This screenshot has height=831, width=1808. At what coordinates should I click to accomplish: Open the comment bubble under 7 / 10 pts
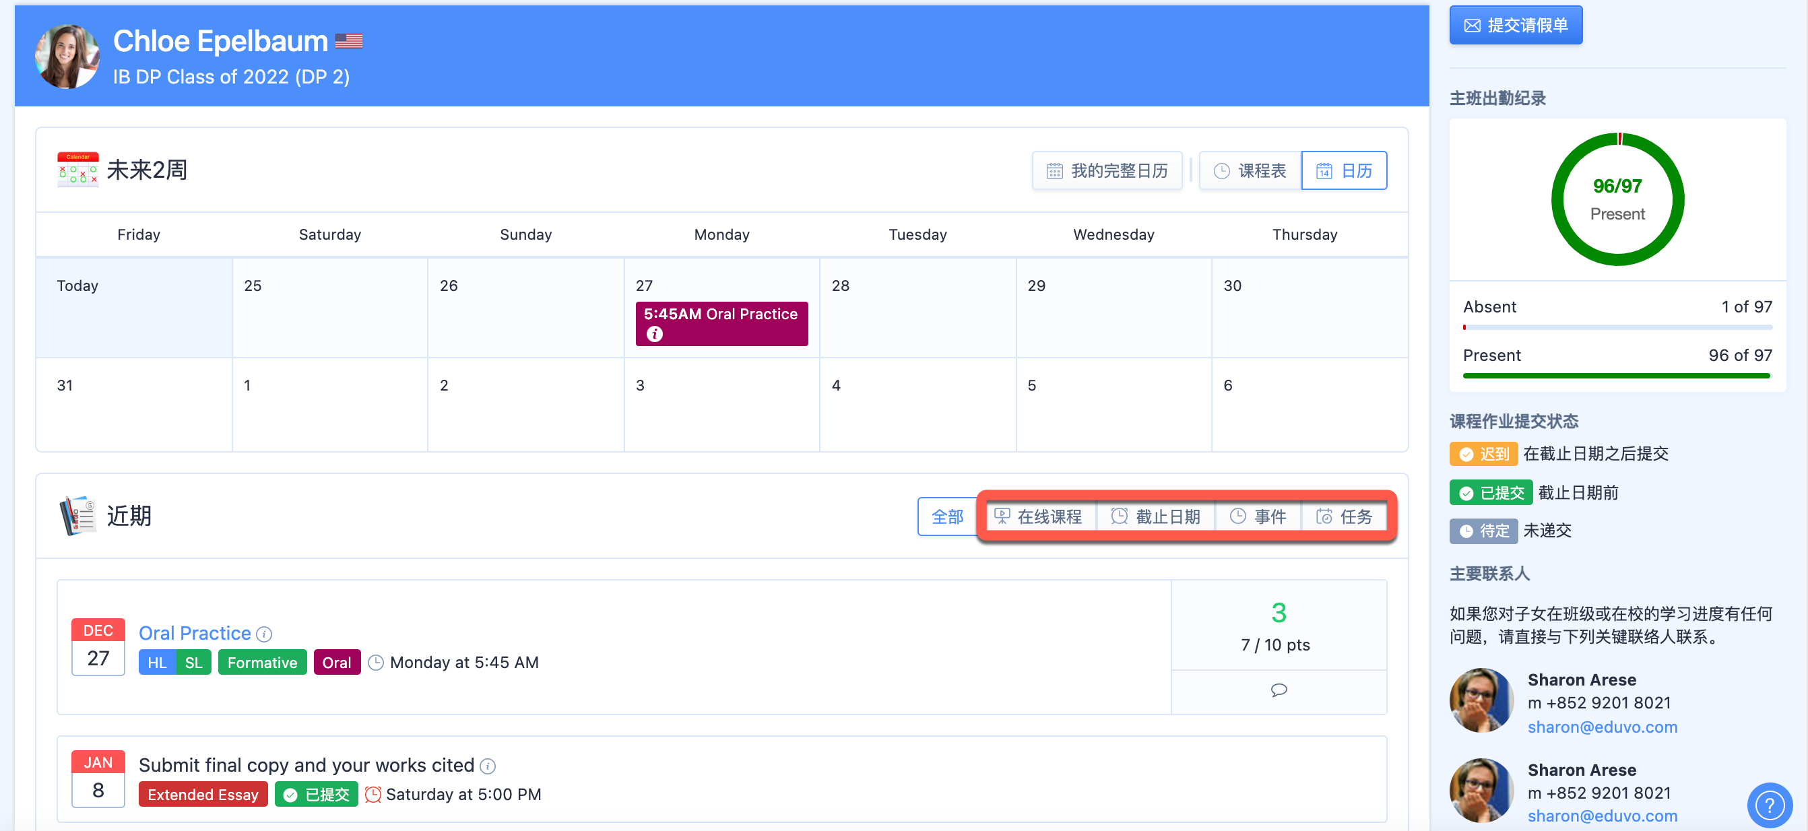pos(1279,691)
